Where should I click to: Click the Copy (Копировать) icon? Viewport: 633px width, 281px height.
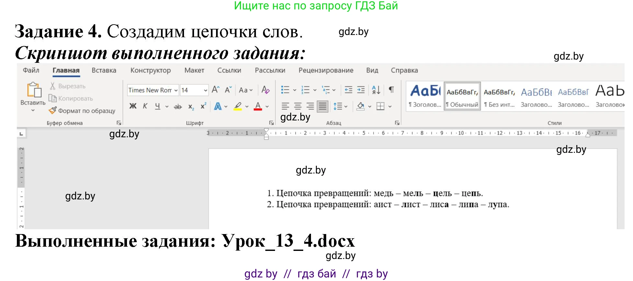pos(52,98)
